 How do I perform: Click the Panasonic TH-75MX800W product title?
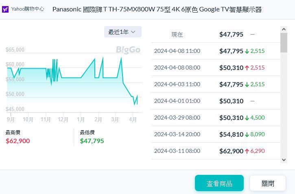(157, 9)
